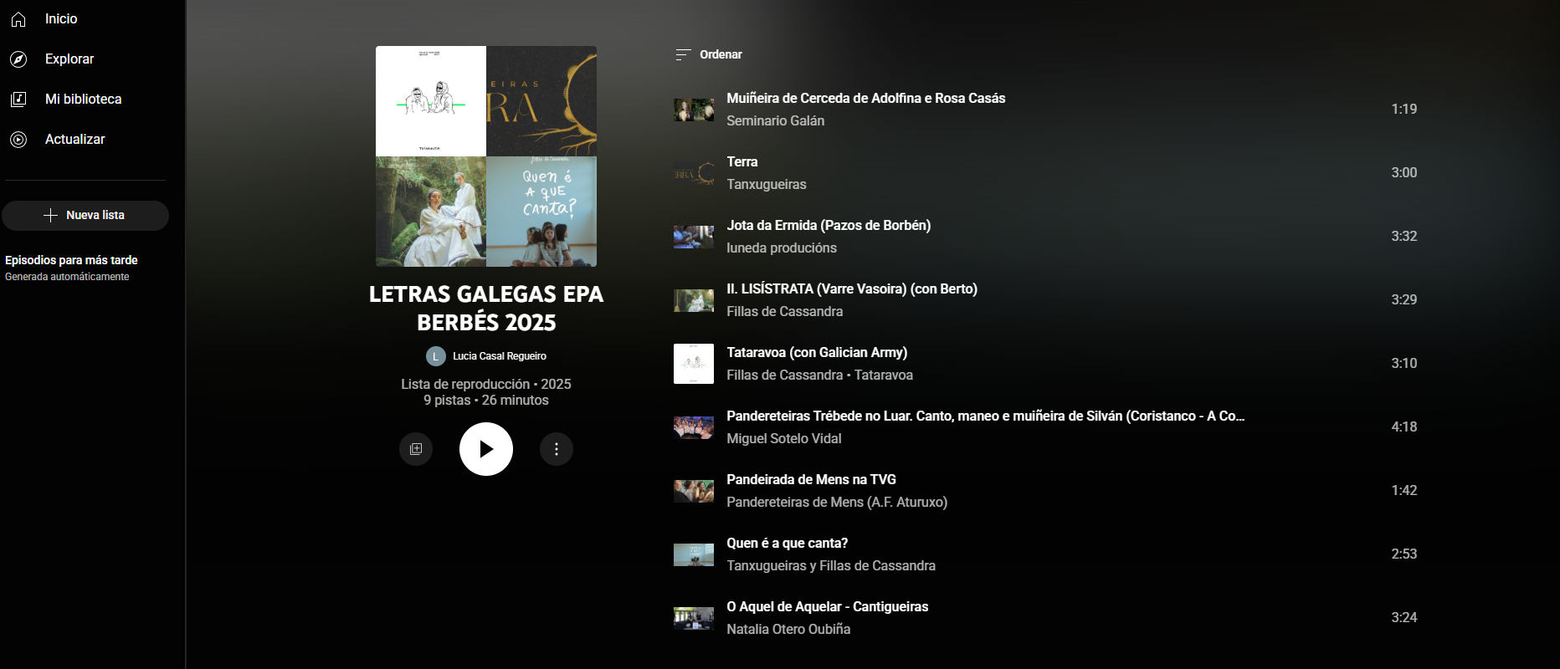Screen dimensions: 1560x669
Task: Click thumbnail of Pandeirada de Mens track
Action: [694, 491]
